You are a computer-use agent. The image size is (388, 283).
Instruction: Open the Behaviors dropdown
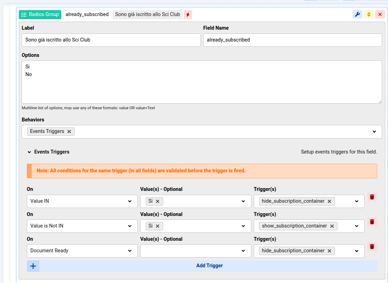coord(374,132)
